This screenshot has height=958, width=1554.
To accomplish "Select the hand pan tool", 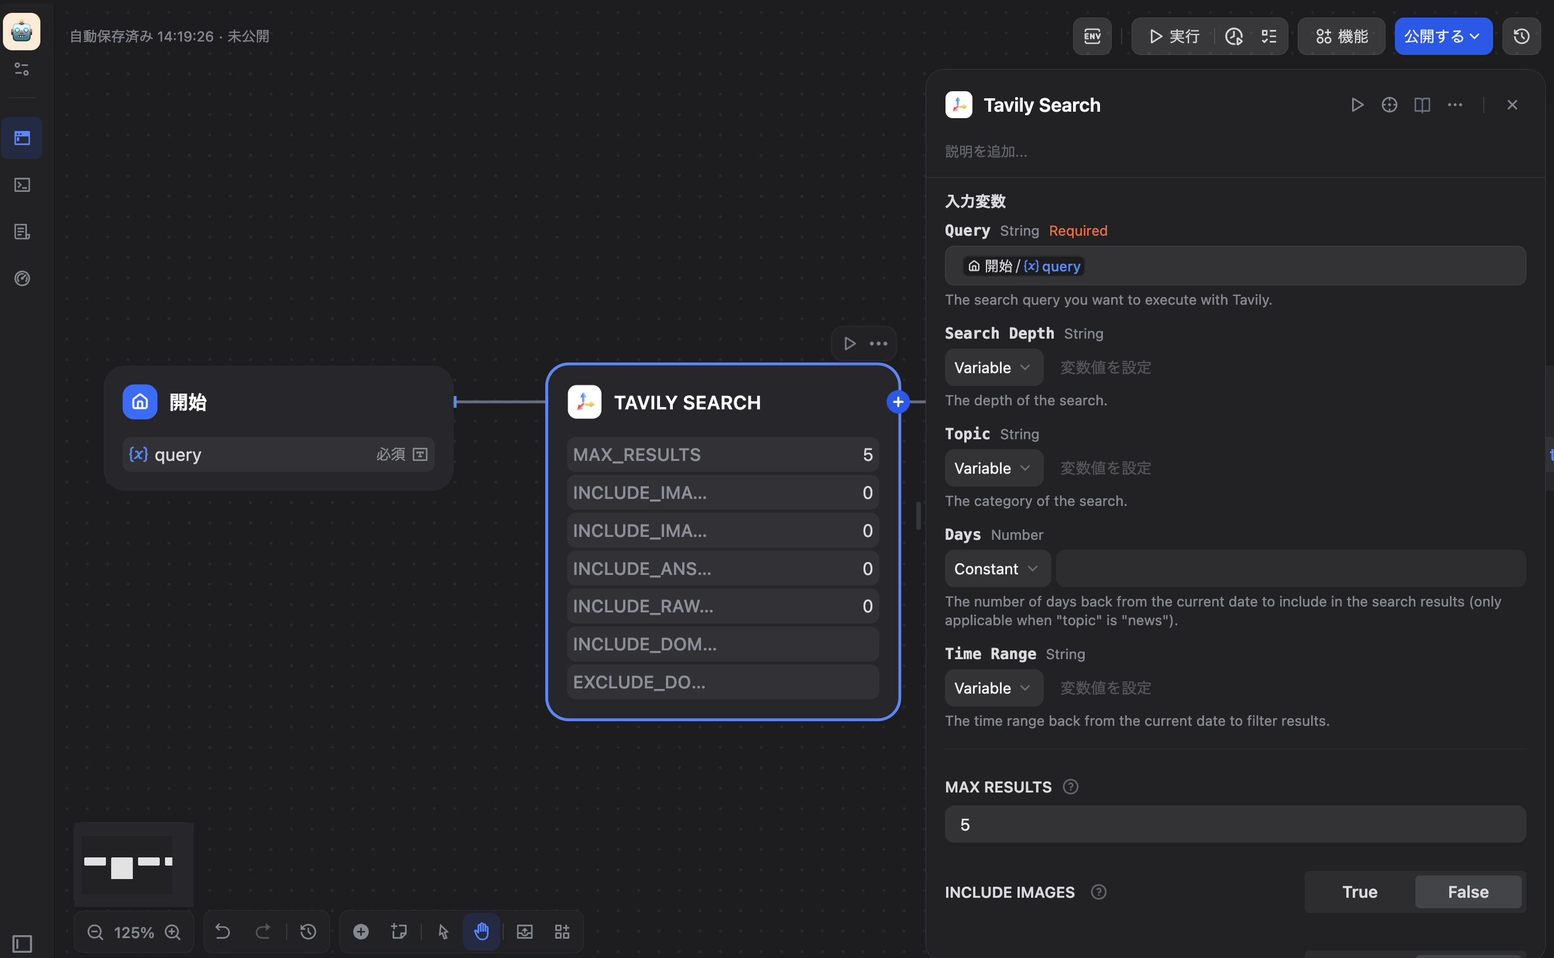I will tap(482, 931).
